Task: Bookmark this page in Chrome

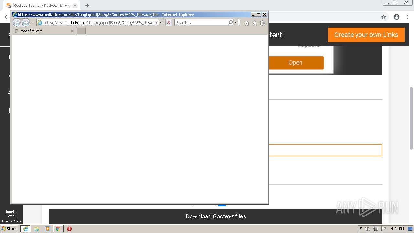Action: tap(384, 17)
